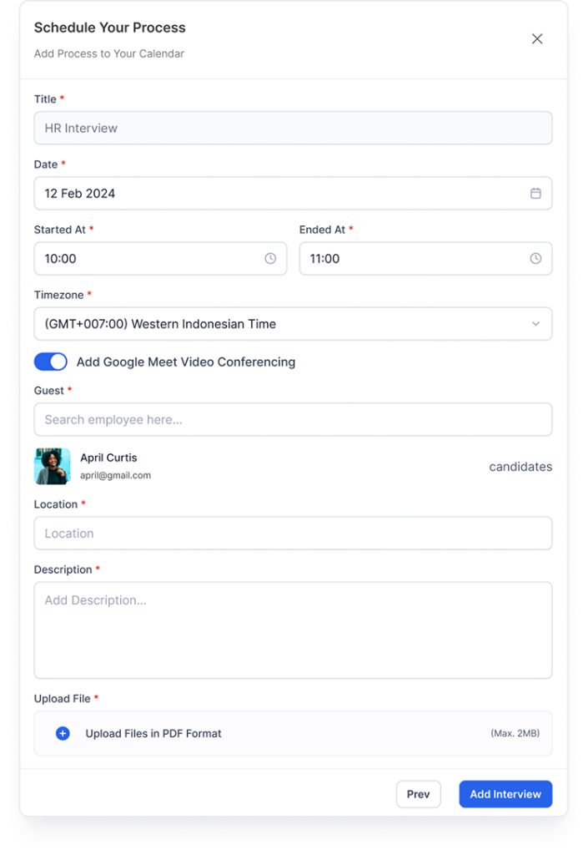Click the 12 Feb 2024 date field
The width and height of the screenshot is (588, 855).
click(293, 194)
